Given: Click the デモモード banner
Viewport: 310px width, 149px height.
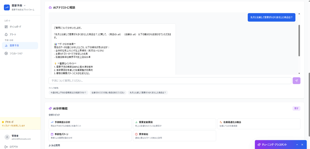Looking at the screenshot, I should (x=20, y=124).
